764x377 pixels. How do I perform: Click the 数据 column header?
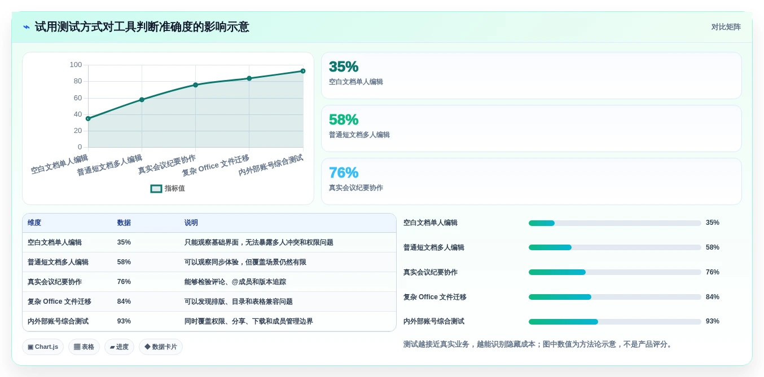click(x=124, y=223)
